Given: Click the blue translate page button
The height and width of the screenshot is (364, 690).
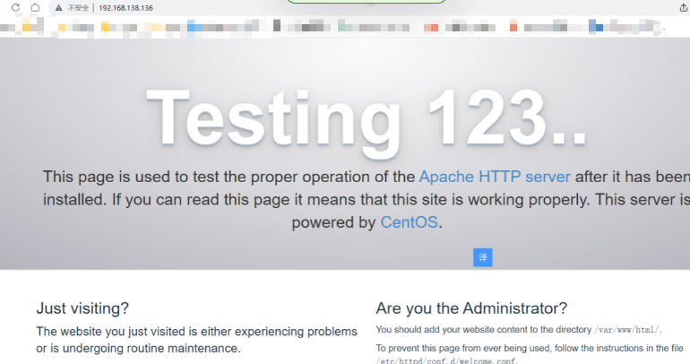Looking at the screenshot, I should point(483,257).
